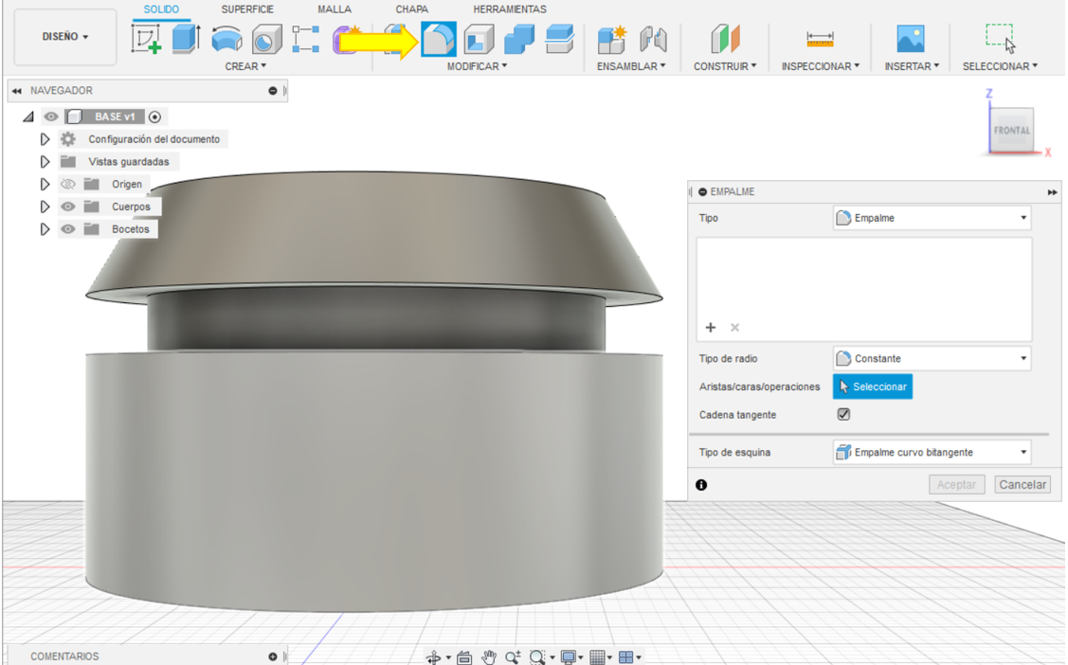Open the SELECCIONAR toolbar menu dropdown

tap(1001, 66)
